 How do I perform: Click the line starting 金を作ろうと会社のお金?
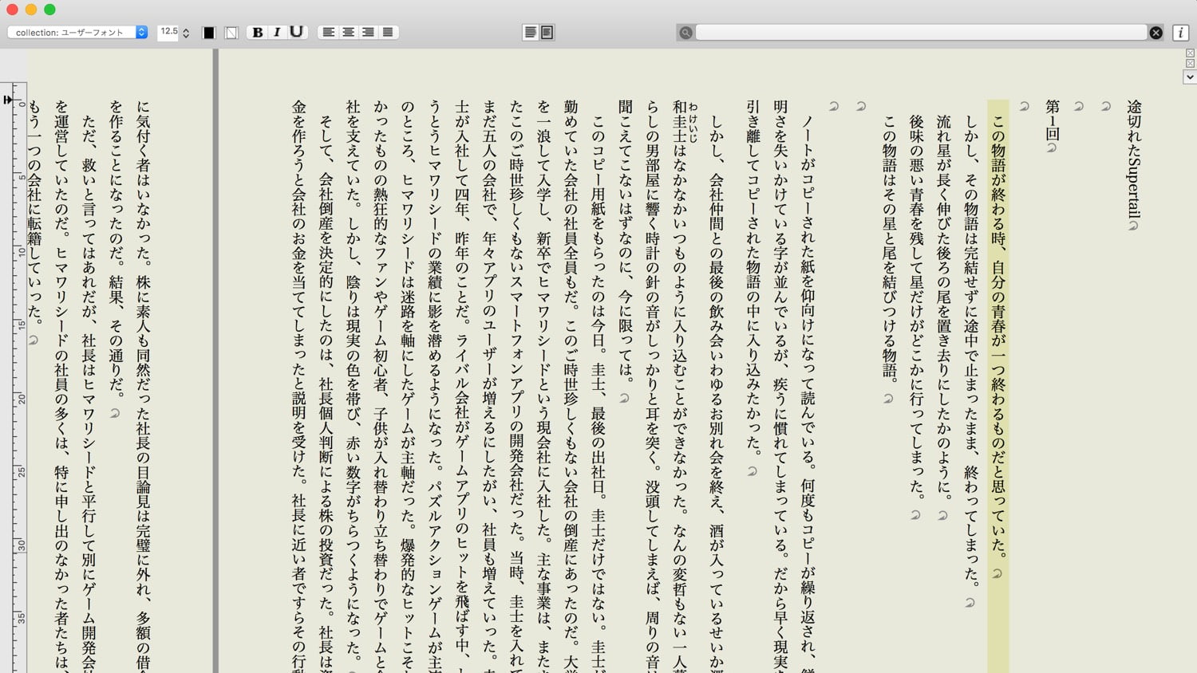(x=298, y=386)
